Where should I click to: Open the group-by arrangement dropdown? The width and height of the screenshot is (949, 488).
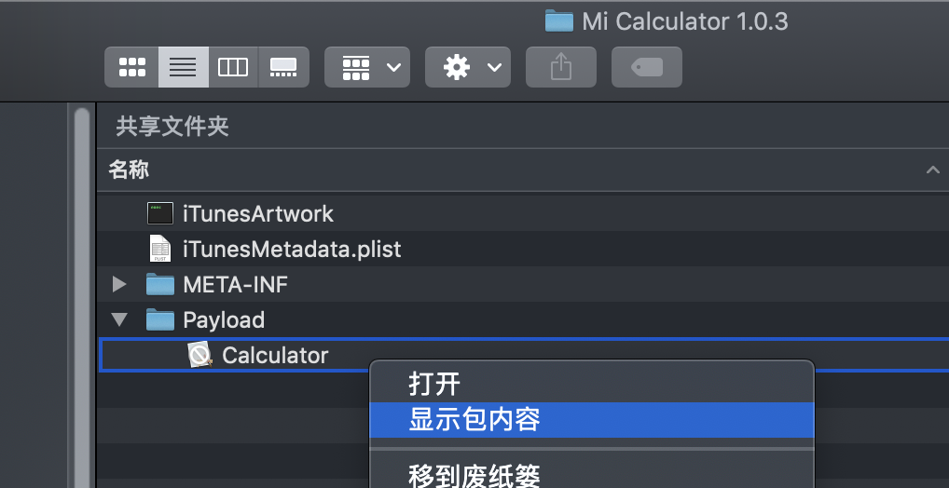[x=366, y=67]
